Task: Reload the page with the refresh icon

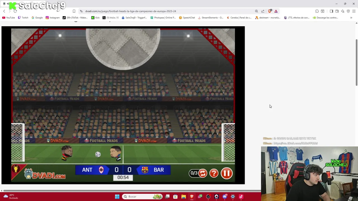Action: (15, 11)
